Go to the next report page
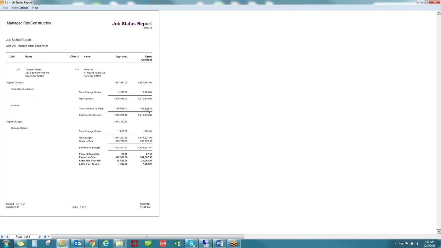 coord(40,237)
